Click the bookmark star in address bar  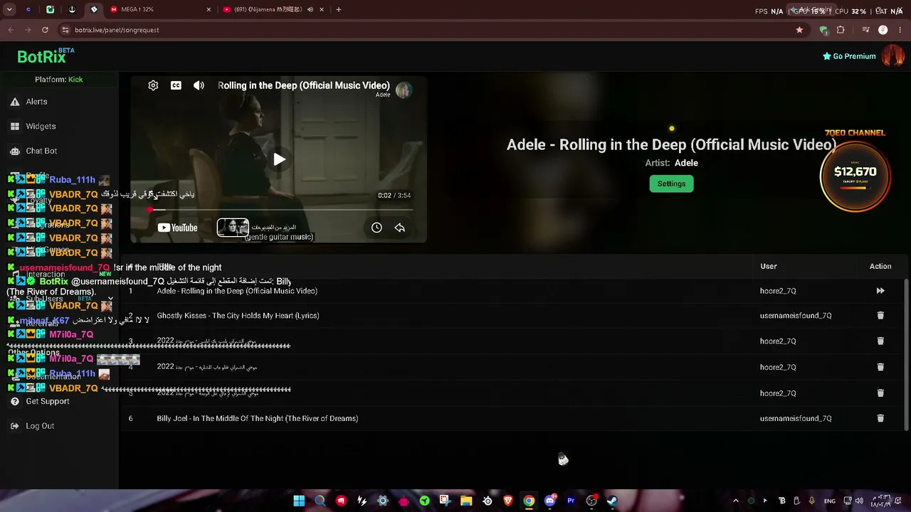click(x=799, y=30)
